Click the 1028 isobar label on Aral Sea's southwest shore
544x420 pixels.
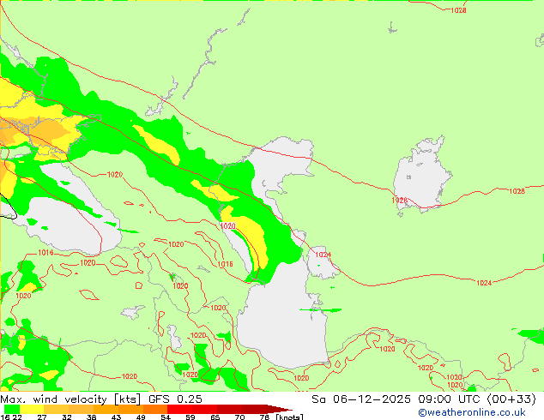pyautogui.click(x=399, y=201)
